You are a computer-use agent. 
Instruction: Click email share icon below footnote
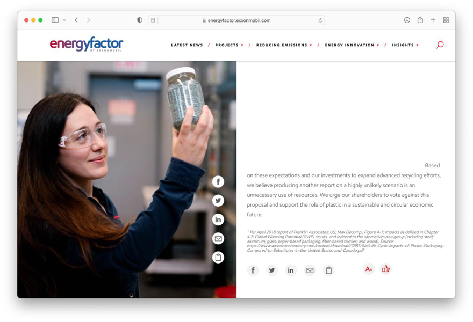pyautogui.click(x=310, y=270)
